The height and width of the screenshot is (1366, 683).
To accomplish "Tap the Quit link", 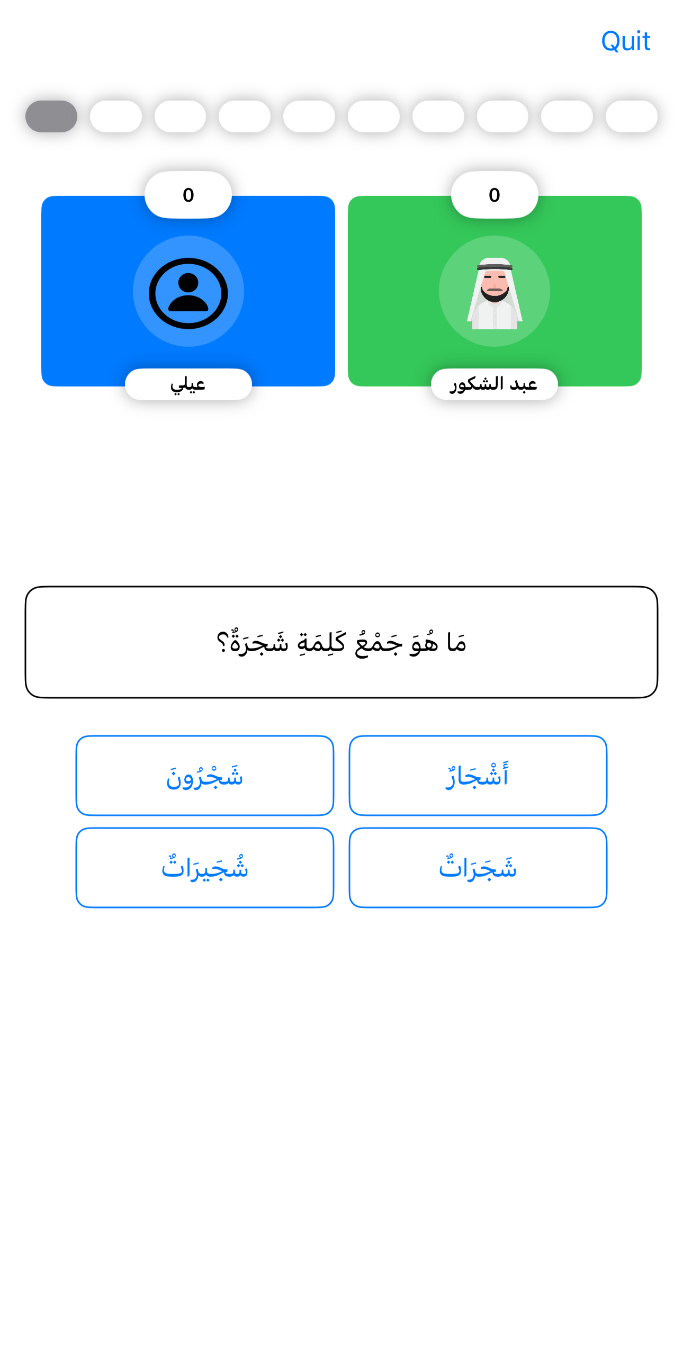I will [x=625, y=41].
